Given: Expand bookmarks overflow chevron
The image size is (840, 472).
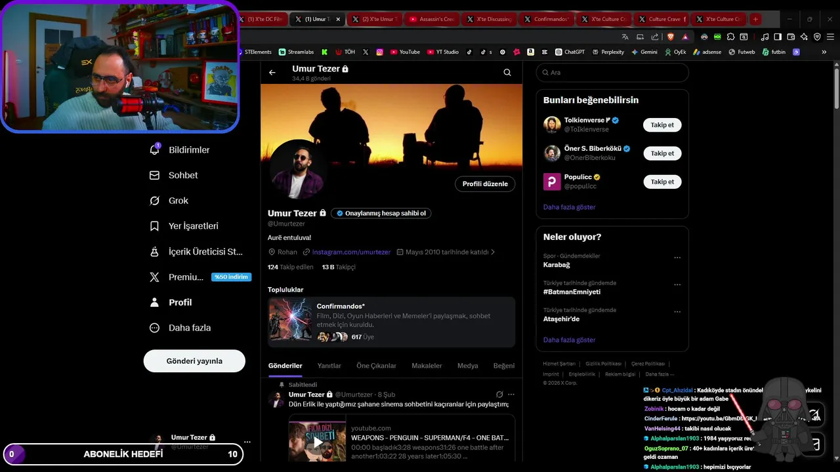Looking at the screenshot, I should coord(824,52).
